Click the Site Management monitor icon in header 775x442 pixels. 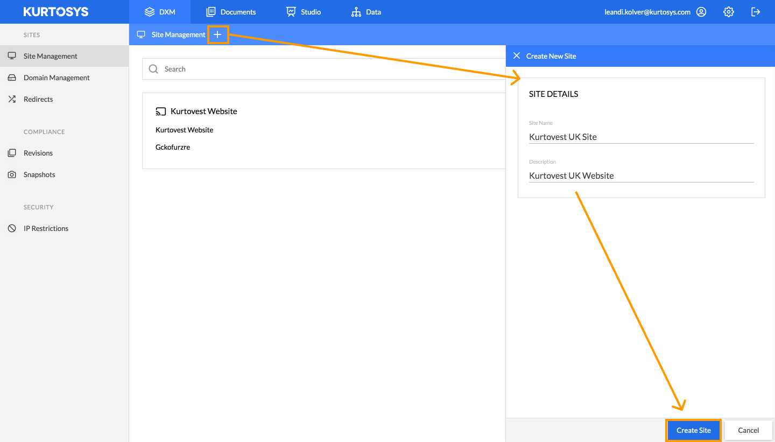click(142, 34)
